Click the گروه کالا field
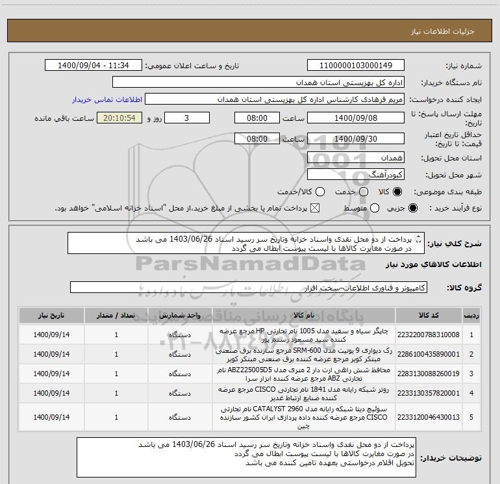 tap(249, 287)
